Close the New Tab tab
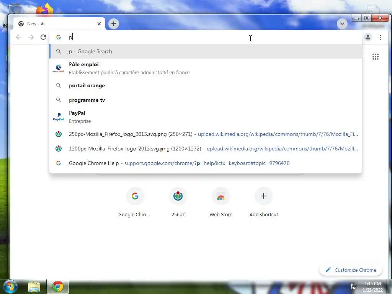Viewport: 392px width, 294px height. 99,24
